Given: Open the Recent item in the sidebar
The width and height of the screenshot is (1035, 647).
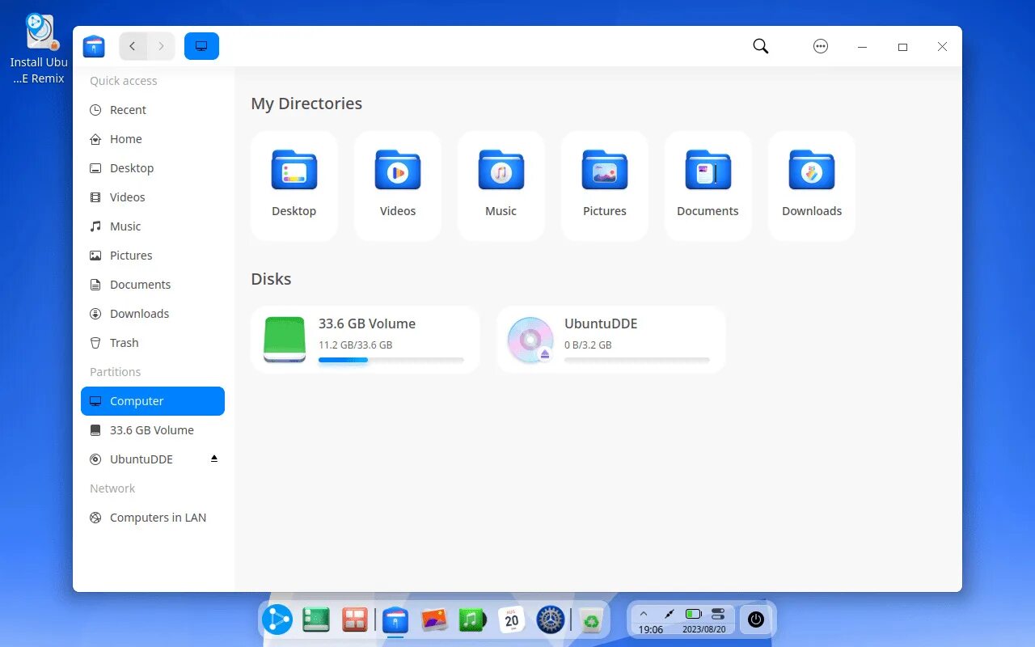Looking at the screenshot, I should [x=153, y=110].
